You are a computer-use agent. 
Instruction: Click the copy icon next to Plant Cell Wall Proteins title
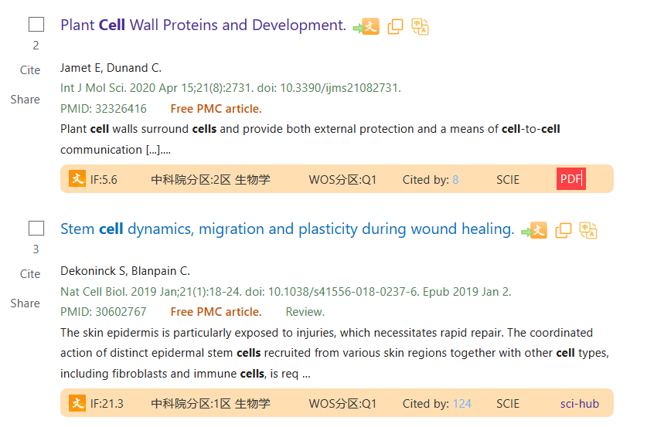click(396, 26)
